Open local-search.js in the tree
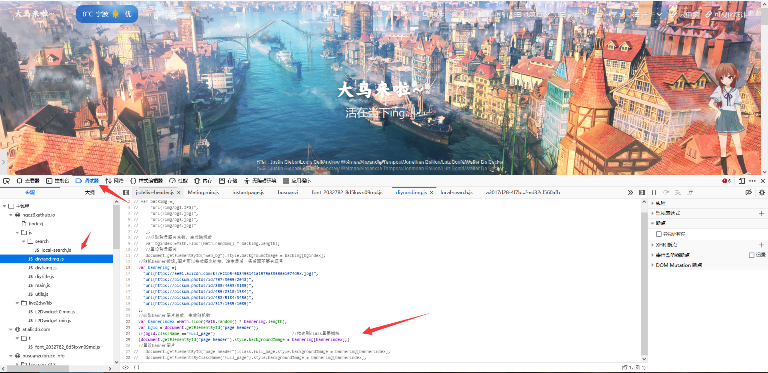This screenshot has width=768, height=373. click(x=56, y=250)
